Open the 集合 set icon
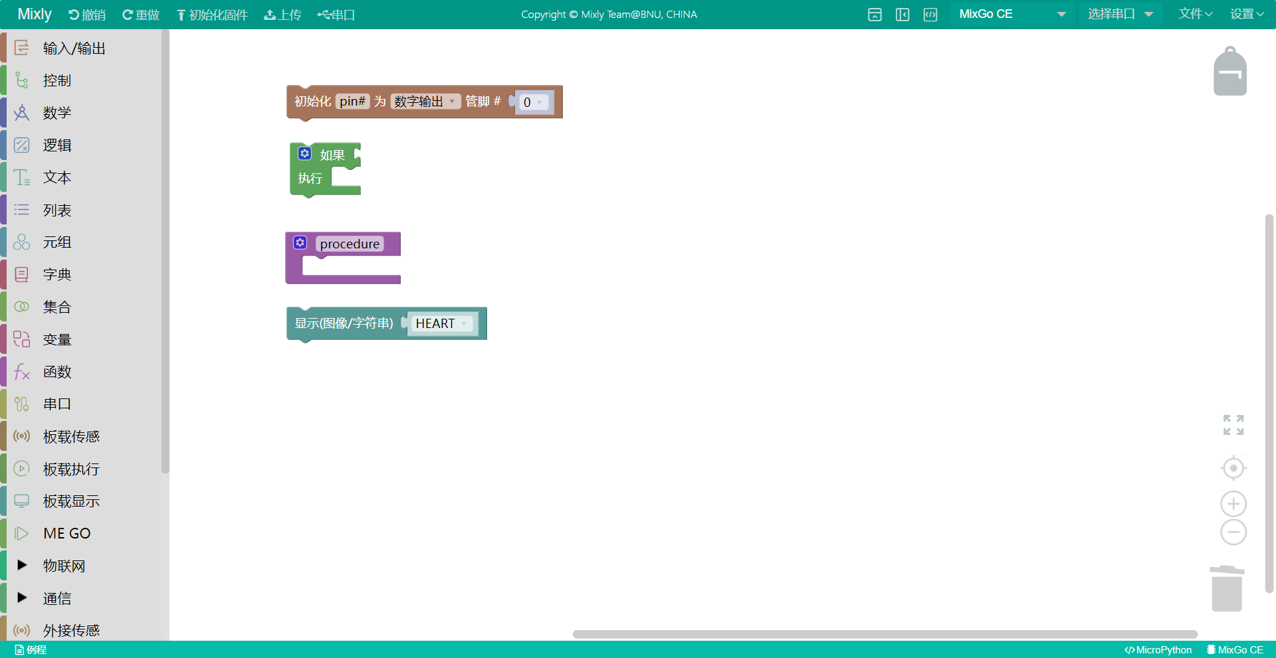 [x=21, y=307]
